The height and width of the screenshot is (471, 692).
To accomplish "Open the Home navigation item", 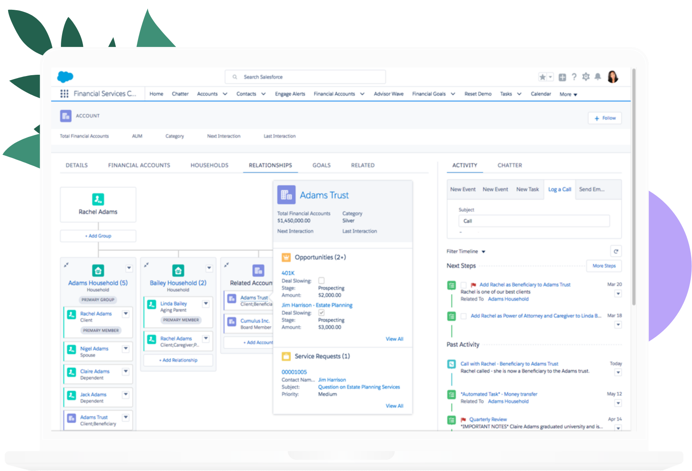I will 156,94.
